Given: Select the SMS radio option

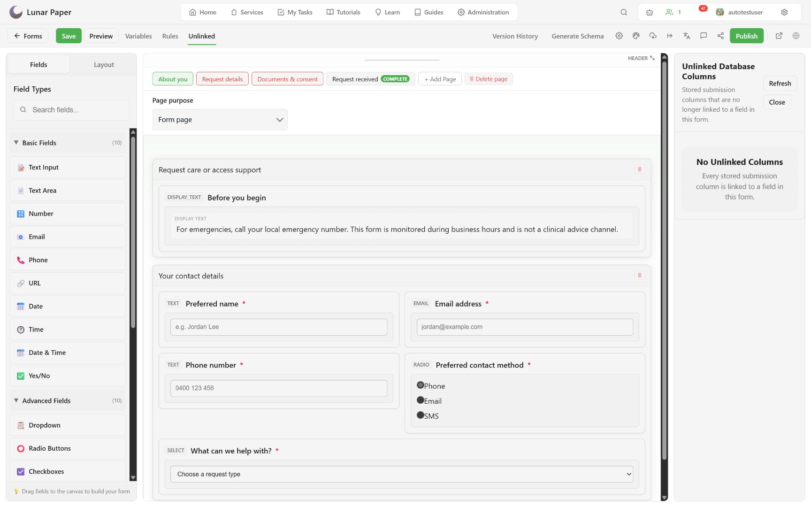Looking at the screenshot, I should [x=421, y=415].
